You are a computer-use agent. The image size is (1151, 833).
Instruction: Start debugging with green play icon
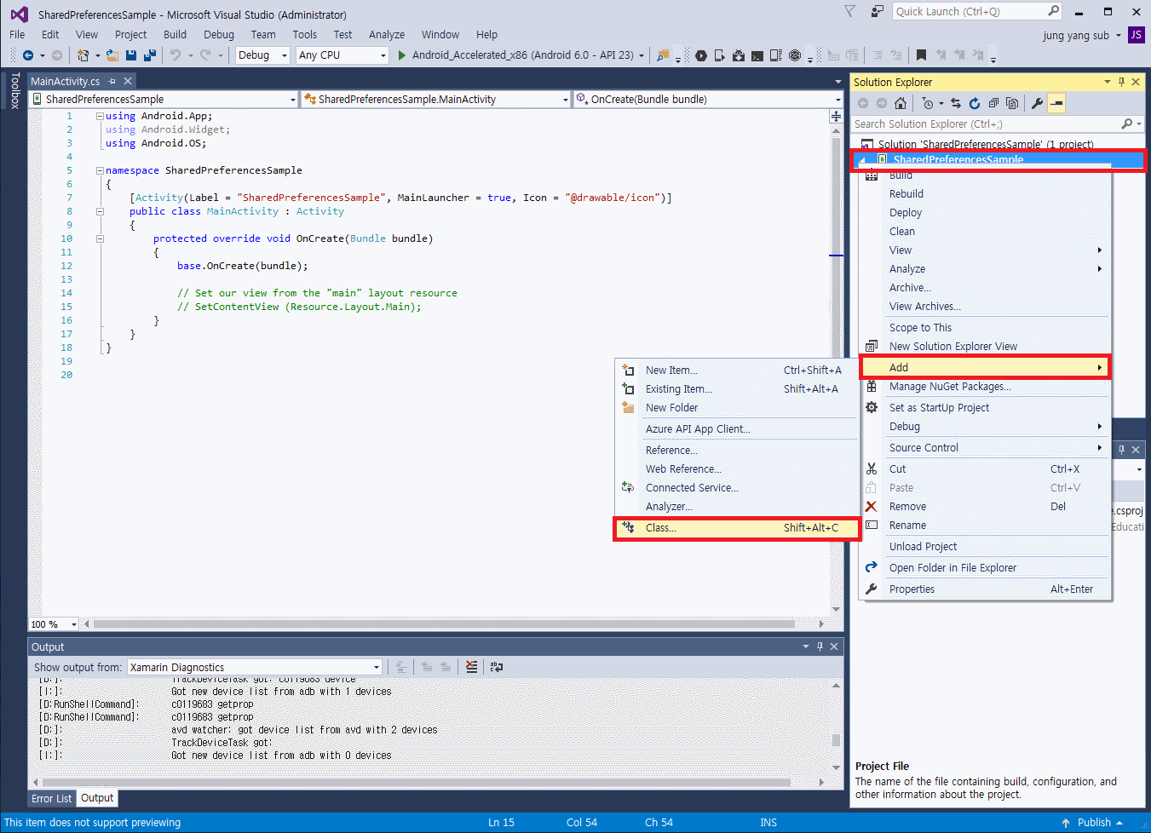coord(401,55)
